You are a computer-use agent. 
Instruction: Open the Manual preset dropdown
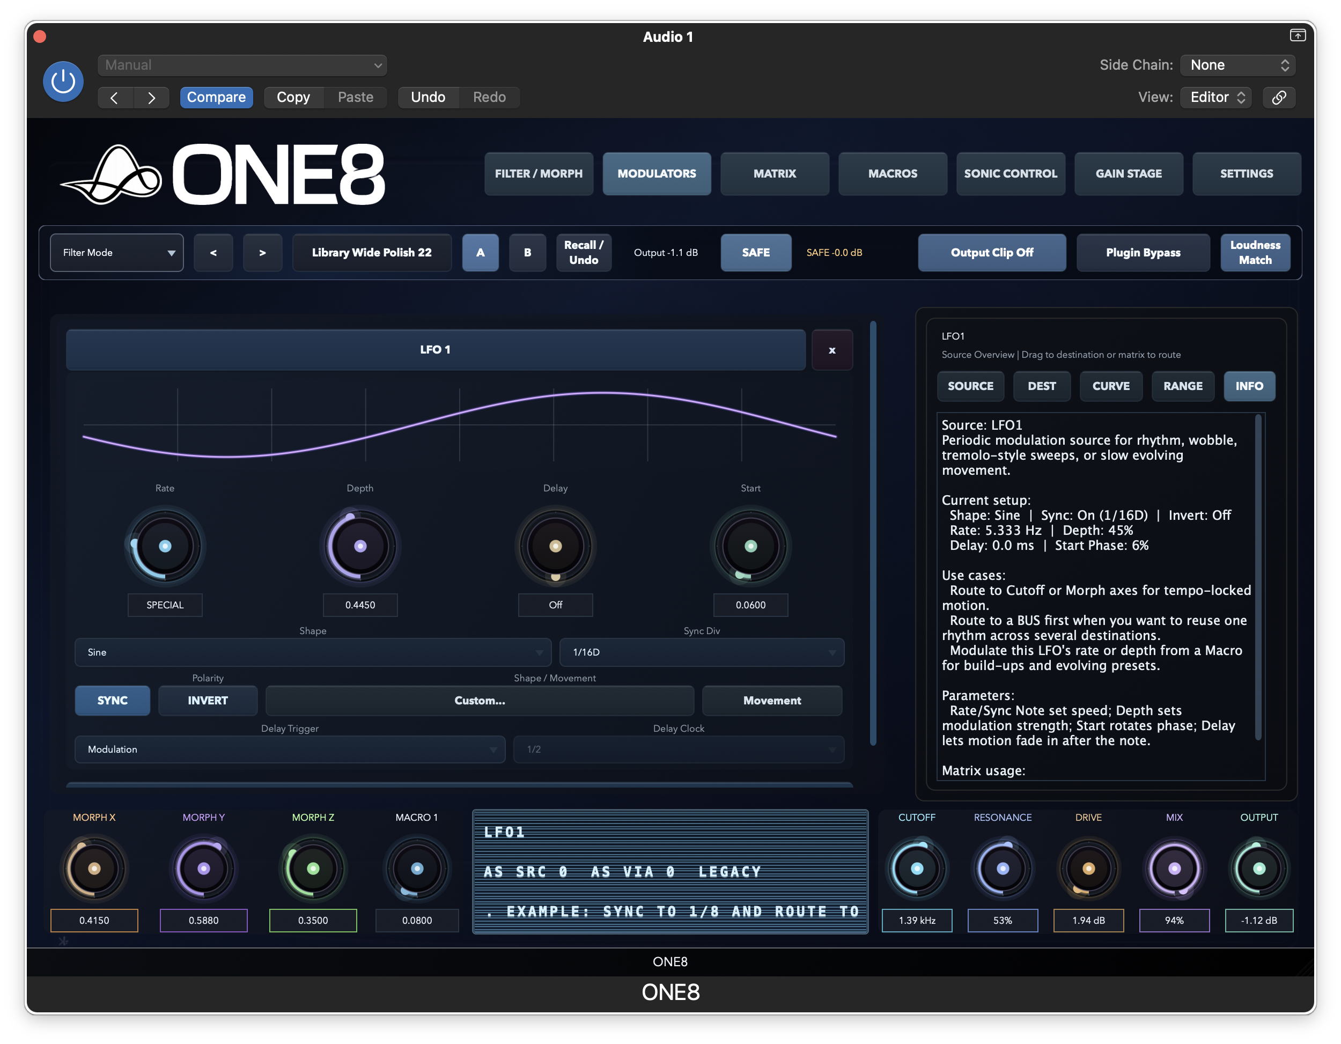242,65
